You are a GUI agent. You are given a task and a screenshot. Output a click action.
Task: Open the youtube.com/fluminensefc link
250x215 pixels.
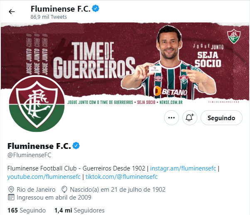point(44,177)
